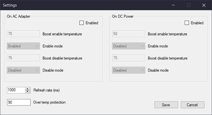Open DC Power Disable mode dropdown

(129, 70)
